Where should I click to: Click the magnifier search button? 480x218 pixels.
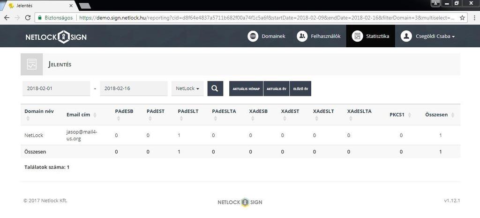[x=215, y=88]
